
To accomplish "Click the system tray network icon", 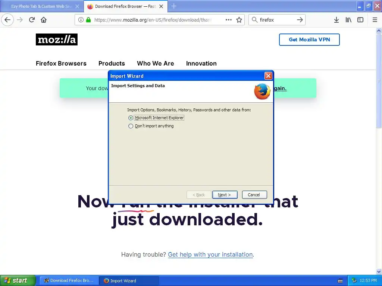I will point(354,280).
